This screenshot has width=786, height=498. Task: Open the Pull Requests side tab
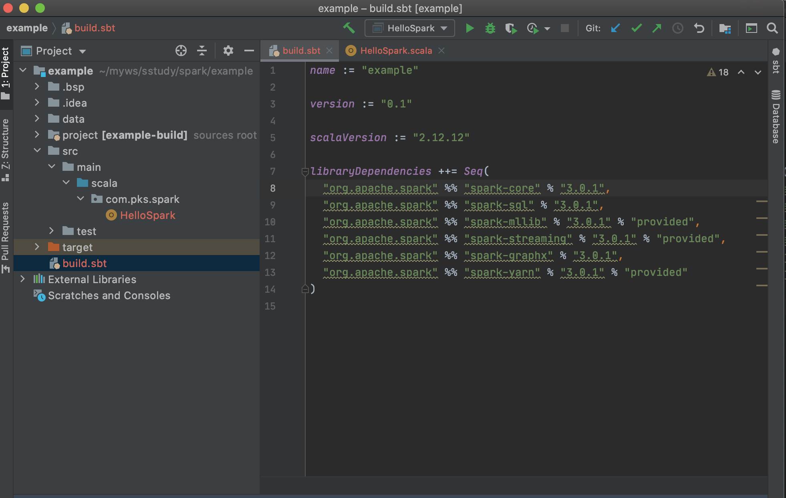point(6,238)
